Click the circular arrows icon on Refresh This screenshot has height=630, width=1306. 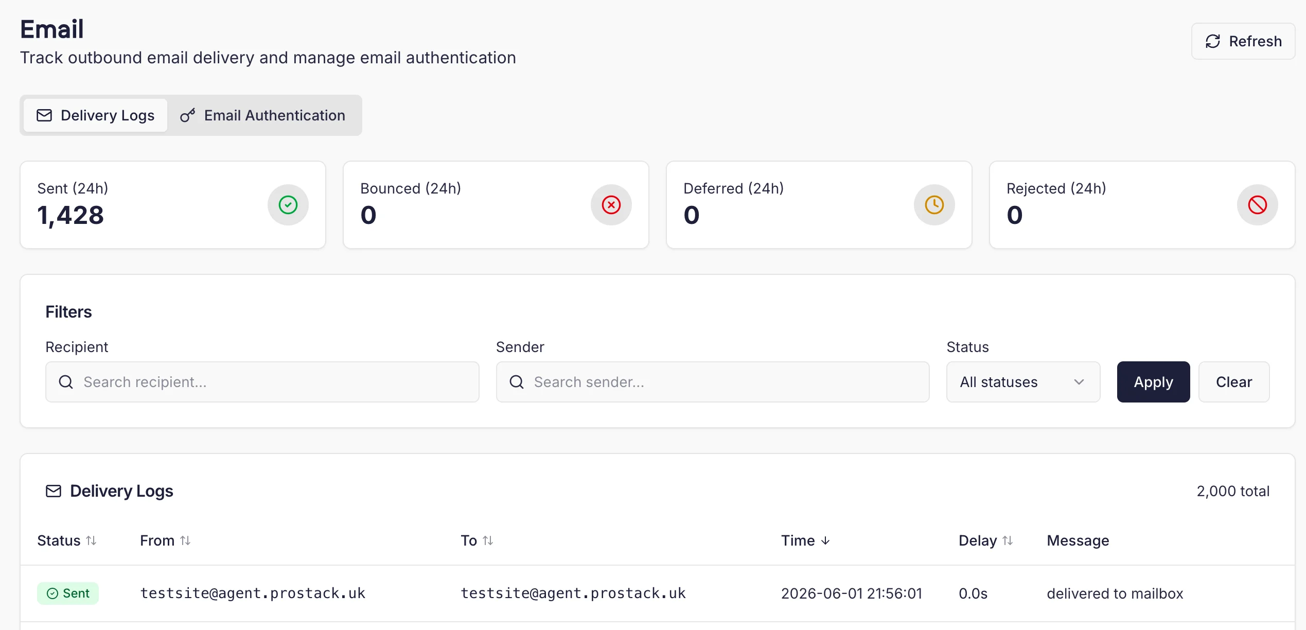click(1213, 41)
